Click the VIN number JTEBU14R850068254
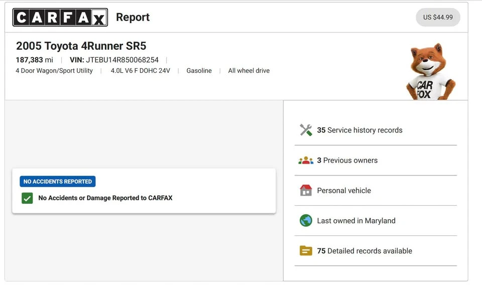This screenshot has height=289, width=482. click(122, 60)
